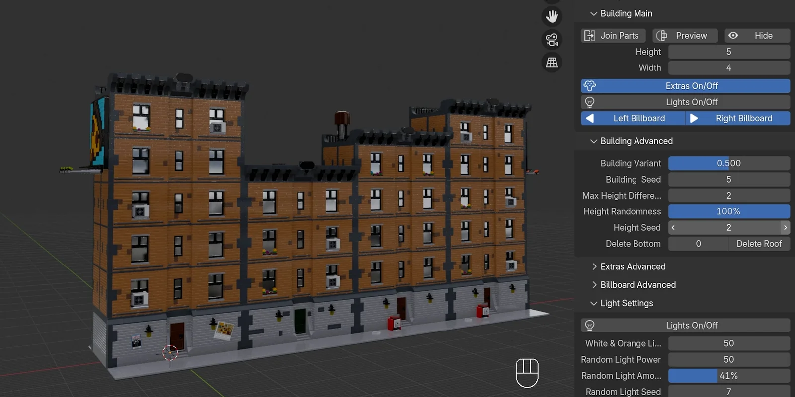Adjust the Building Variant slider

[x=729, y=163]
